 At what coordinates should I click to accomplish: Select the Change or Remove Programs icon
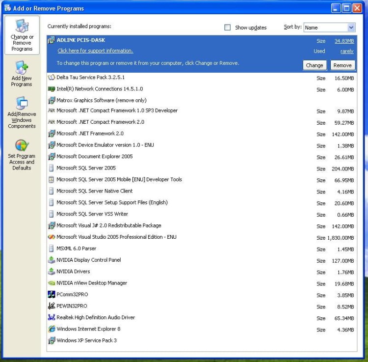pos(22,26)
